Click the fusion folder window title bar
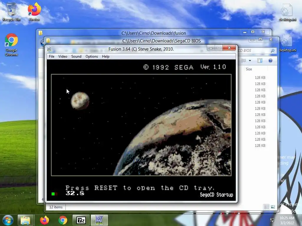The image size is (302, 226). click(x=154, y=33)
